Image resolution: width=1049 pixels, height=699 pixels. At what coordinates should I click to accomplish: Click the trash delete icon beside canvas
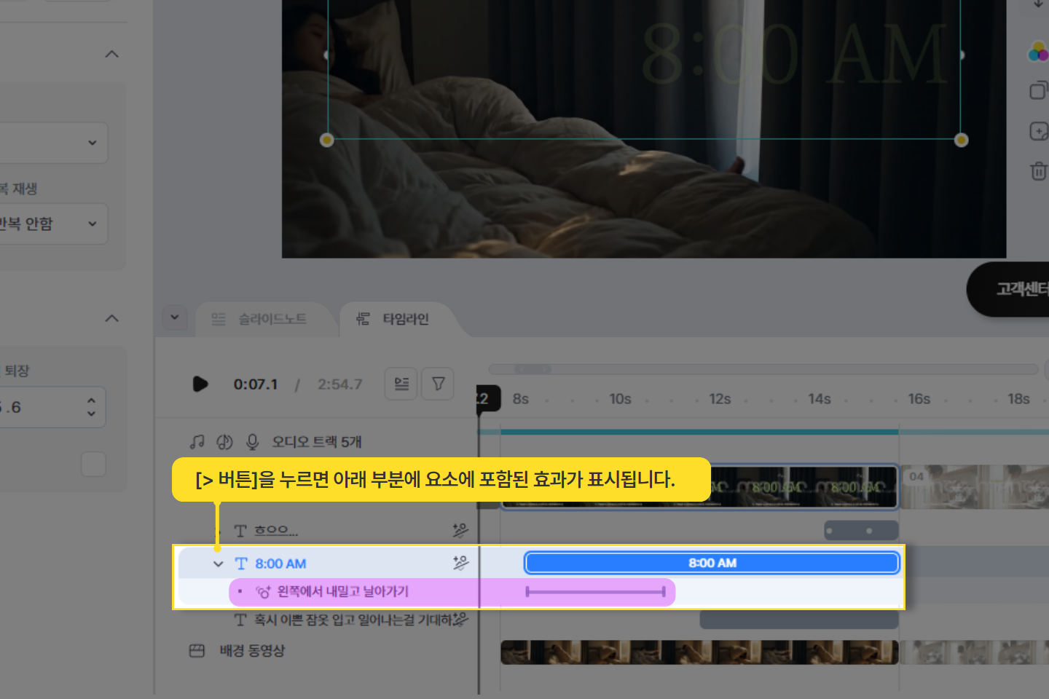point(1038,171)
